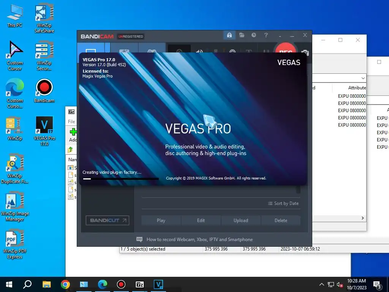389x292 pixels.
Task: Click the Edit button in Bandicam
Action: 201,220
